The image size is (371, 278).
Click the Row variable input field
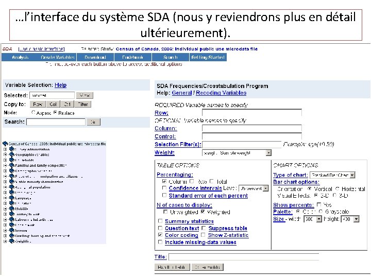tap(252, 113)
